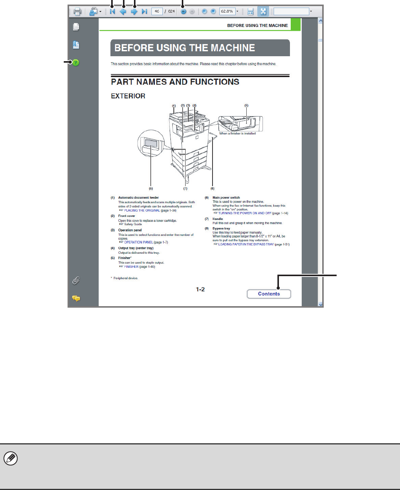Toggle the fit width view mode
Screen dimensions: 400x490
(x=250, y=11)
